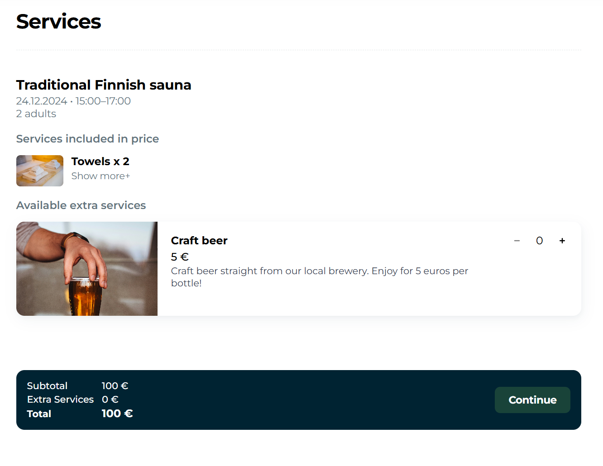The image size is (603, 466).
Task: Click the Services included in price heading
Action: pyautogui.click(x=87, y=139)
